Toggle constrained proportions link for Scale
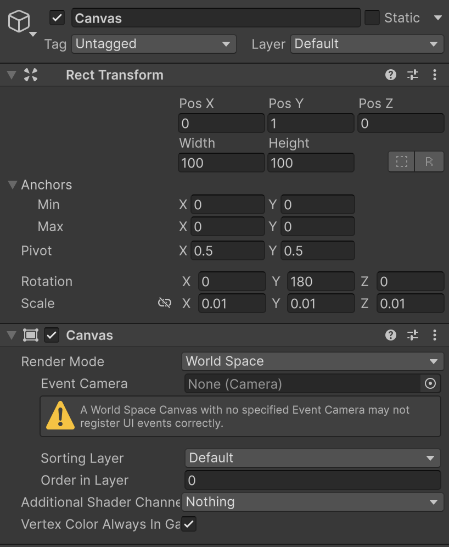The height and width of the screenshot is (547, 449). pyautogui.click(x=164, y=303)
